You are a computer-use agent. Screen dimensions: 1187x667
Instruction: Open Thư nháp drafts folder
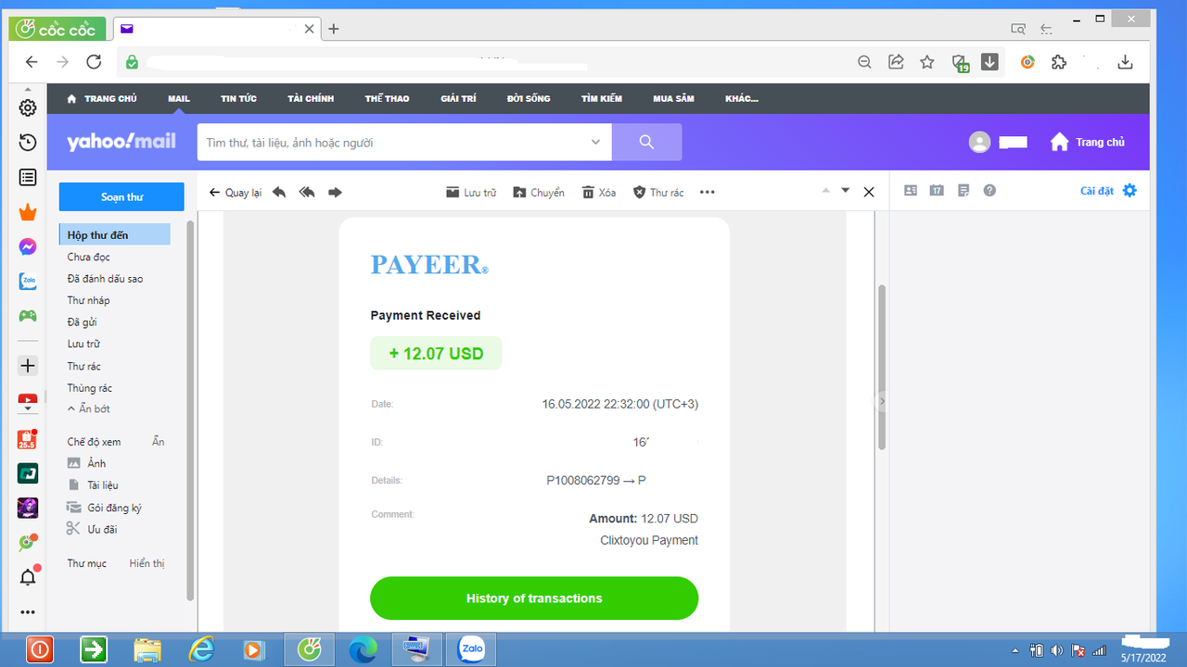[88, 300]
